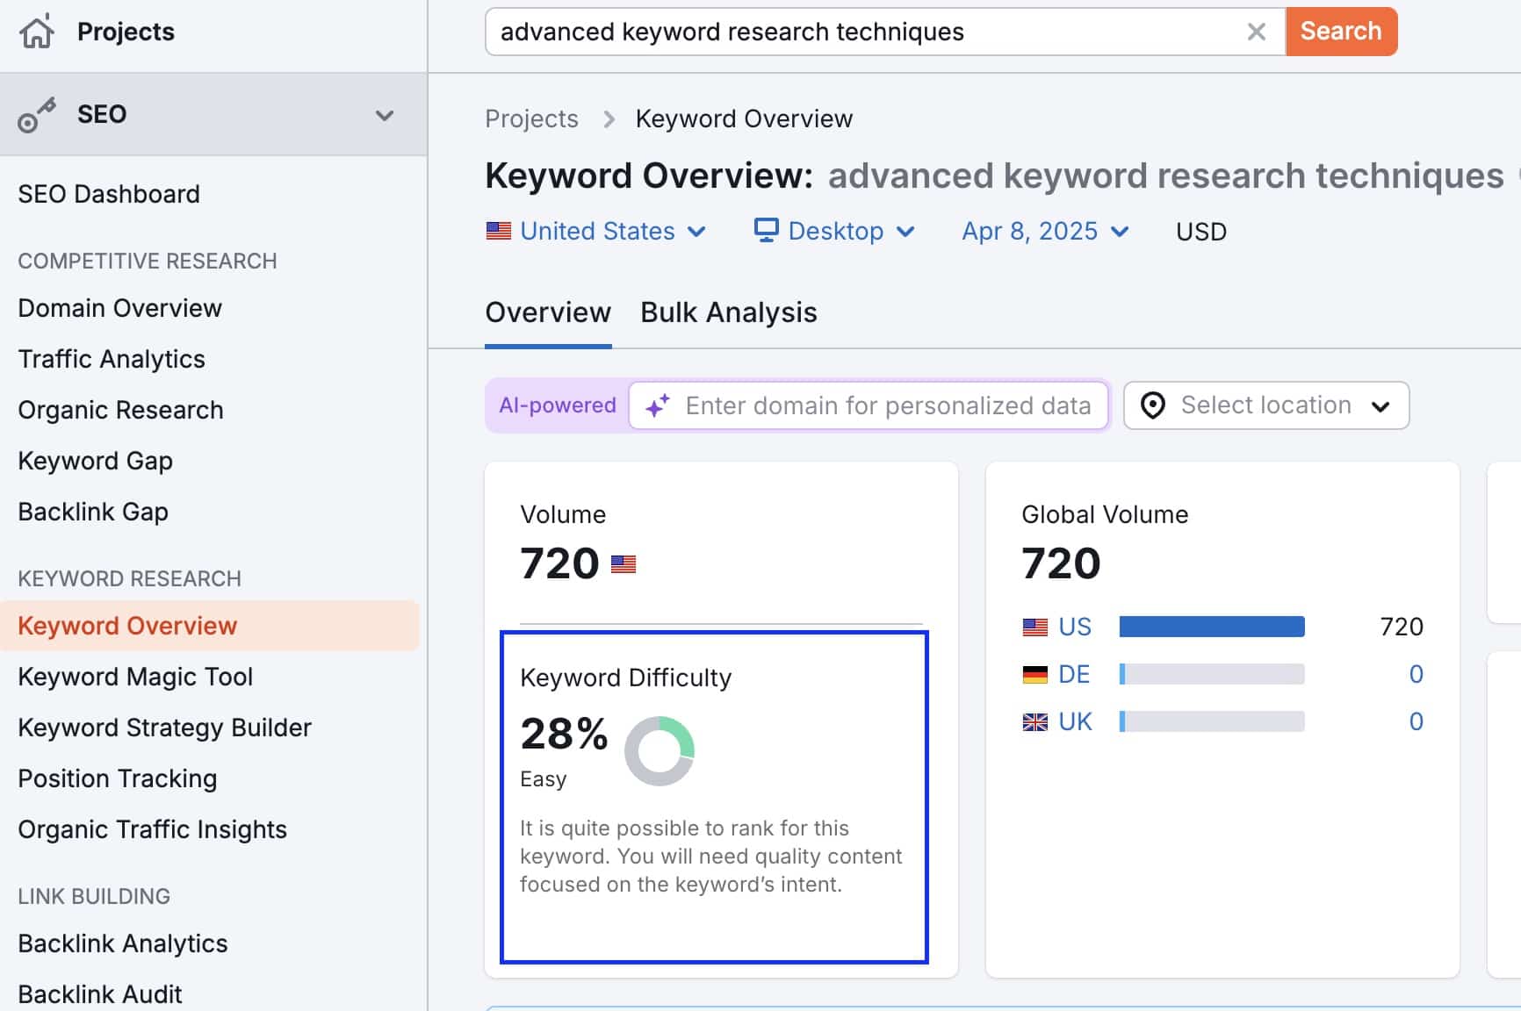Click the location pin icon

[x=1152, y=405]
